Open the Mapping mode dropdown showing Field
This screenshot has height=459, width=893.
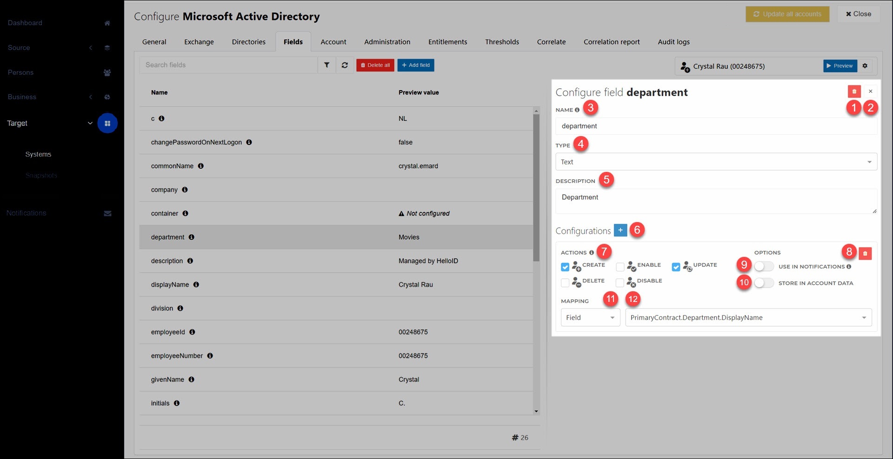coord(590,318)
